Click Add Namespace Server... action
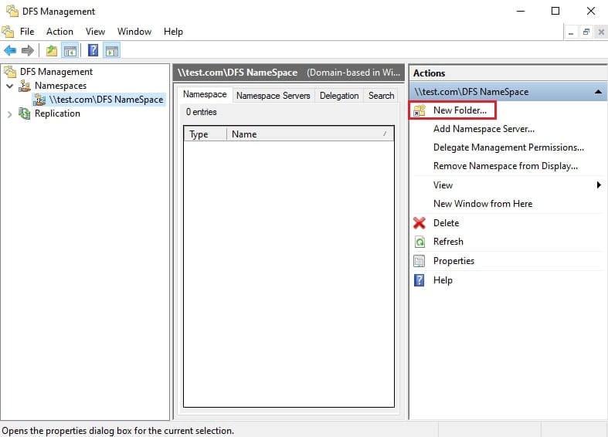The height and width of the screenshot is (437, 608). (x=484, y=129)
